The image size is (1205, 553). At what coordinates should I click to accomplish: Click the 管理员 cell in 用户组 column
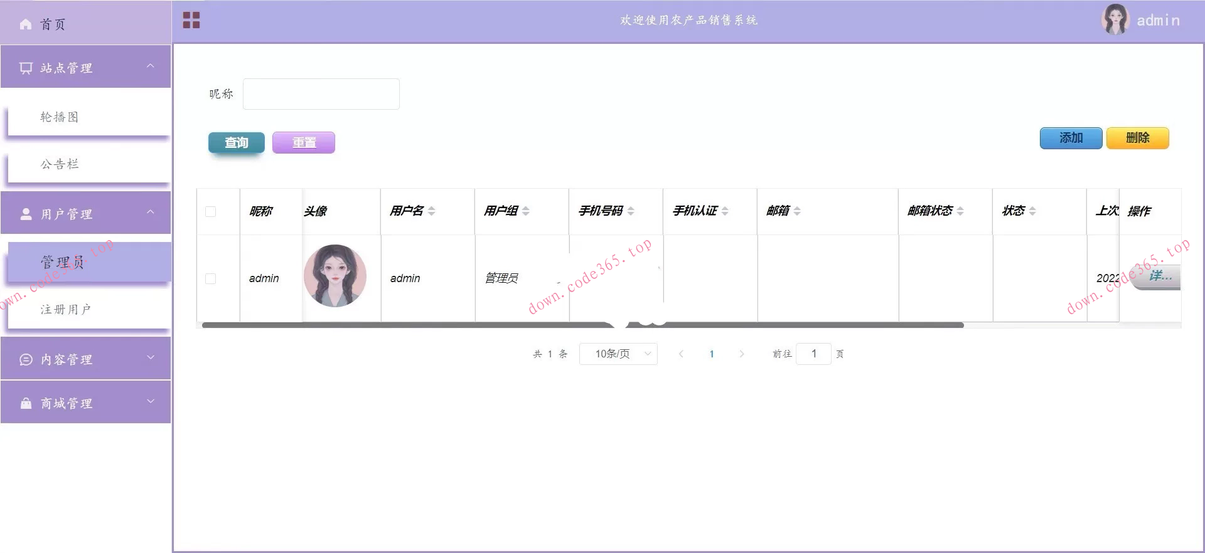(501, 278)
